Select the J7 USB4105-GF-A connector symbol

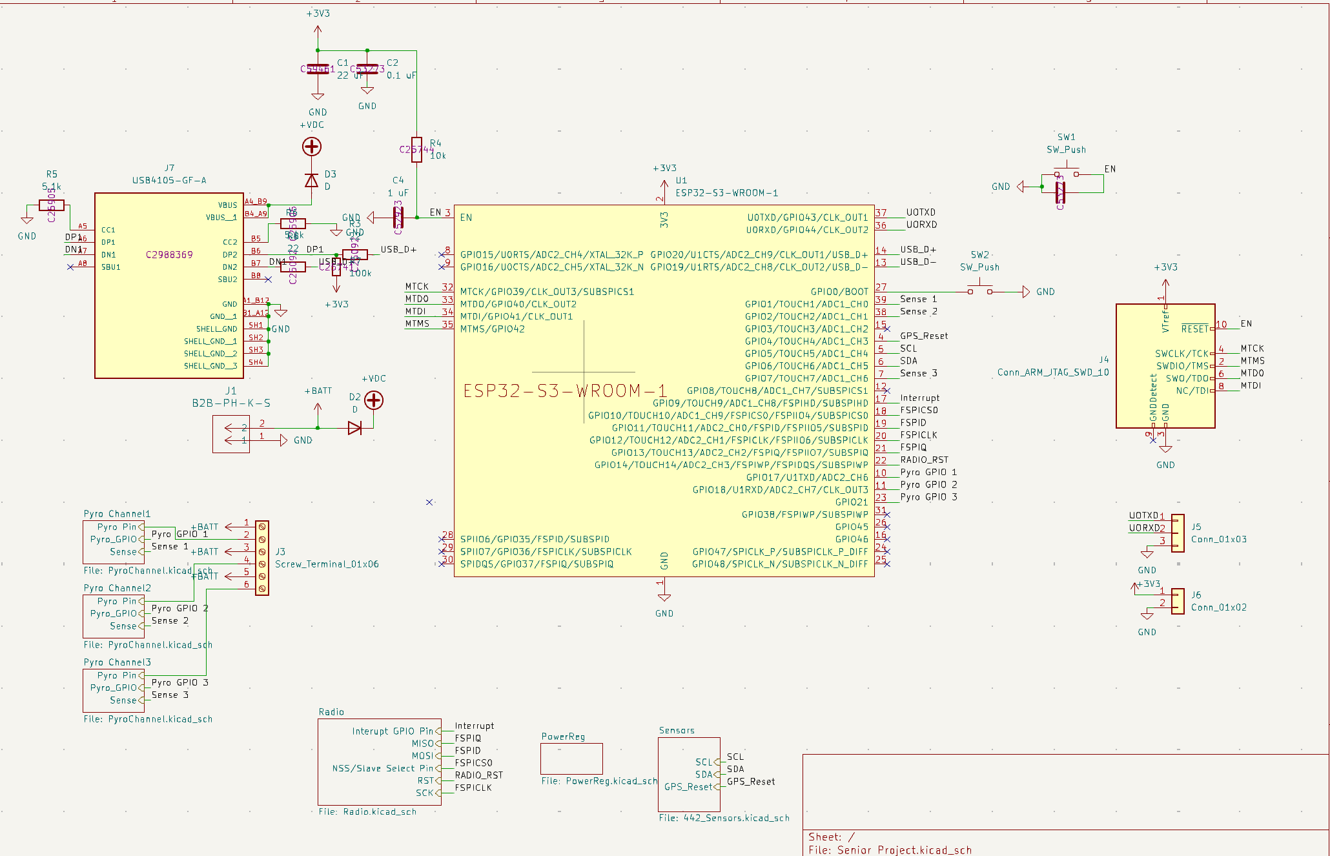(169, 285)
